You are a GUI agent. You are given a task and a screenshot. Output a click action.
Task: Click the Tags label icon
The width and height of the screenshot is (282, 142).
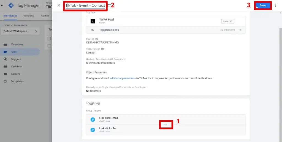[6, 52]
